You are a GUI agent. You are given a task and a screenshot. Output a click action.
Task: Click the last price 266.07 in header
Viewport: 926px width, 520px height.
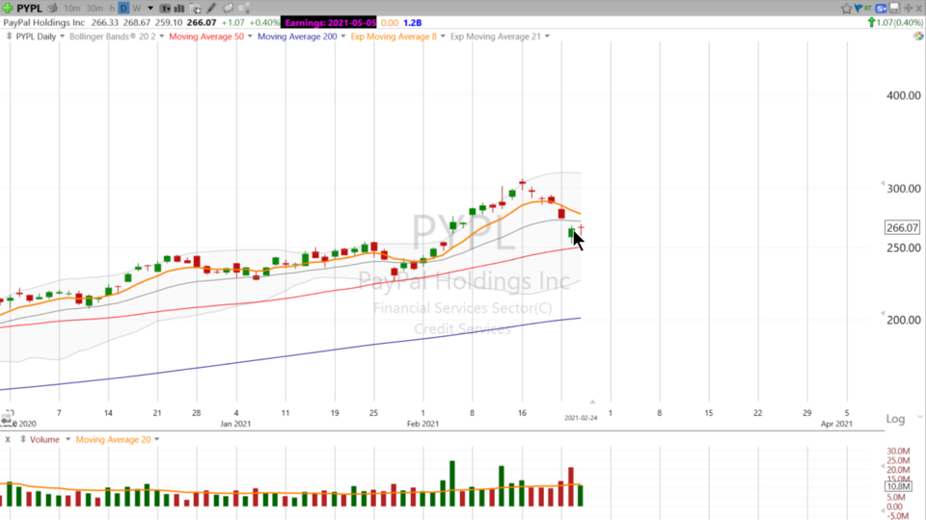point(202,22)
